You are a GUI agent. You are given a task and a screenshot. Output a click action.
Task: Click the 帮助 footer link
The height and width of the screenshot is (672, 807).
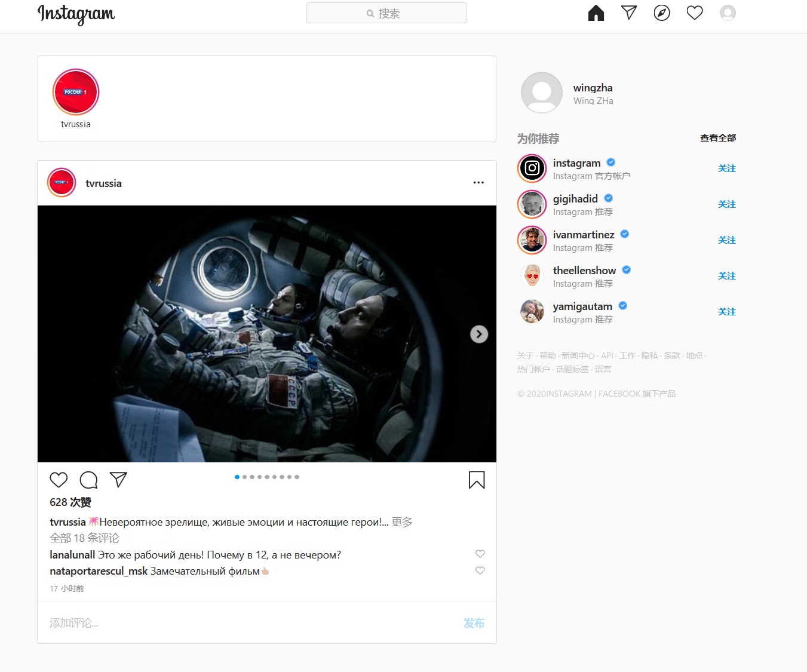coord(548,355)
